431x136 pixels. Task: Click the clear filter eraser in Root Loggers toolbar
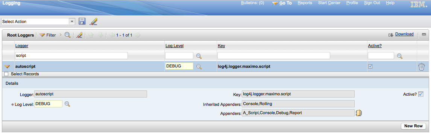(x=79, y=35)
